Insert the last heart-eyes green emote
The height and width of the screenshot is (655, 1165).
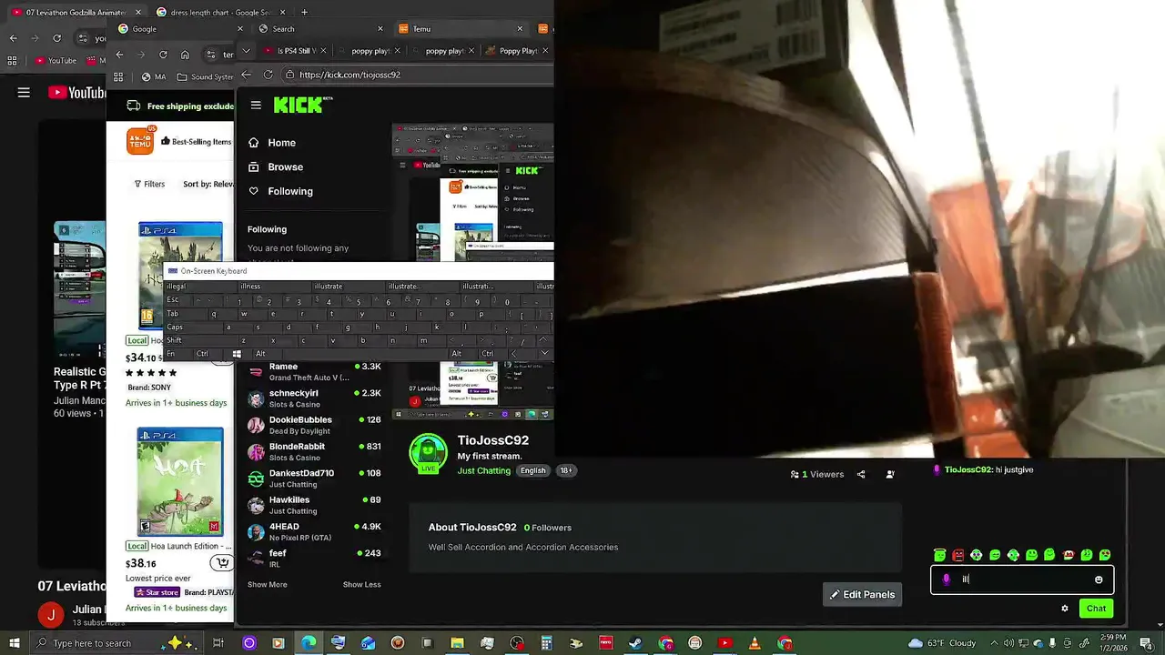point(1105,555)
